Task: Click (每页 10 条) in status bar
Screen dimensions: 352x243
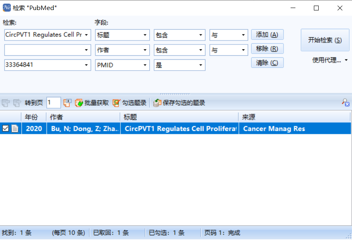Action: [x=69, y=233]
